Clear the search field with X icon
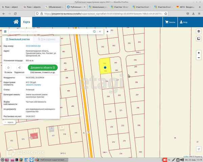 click(100, 31)
